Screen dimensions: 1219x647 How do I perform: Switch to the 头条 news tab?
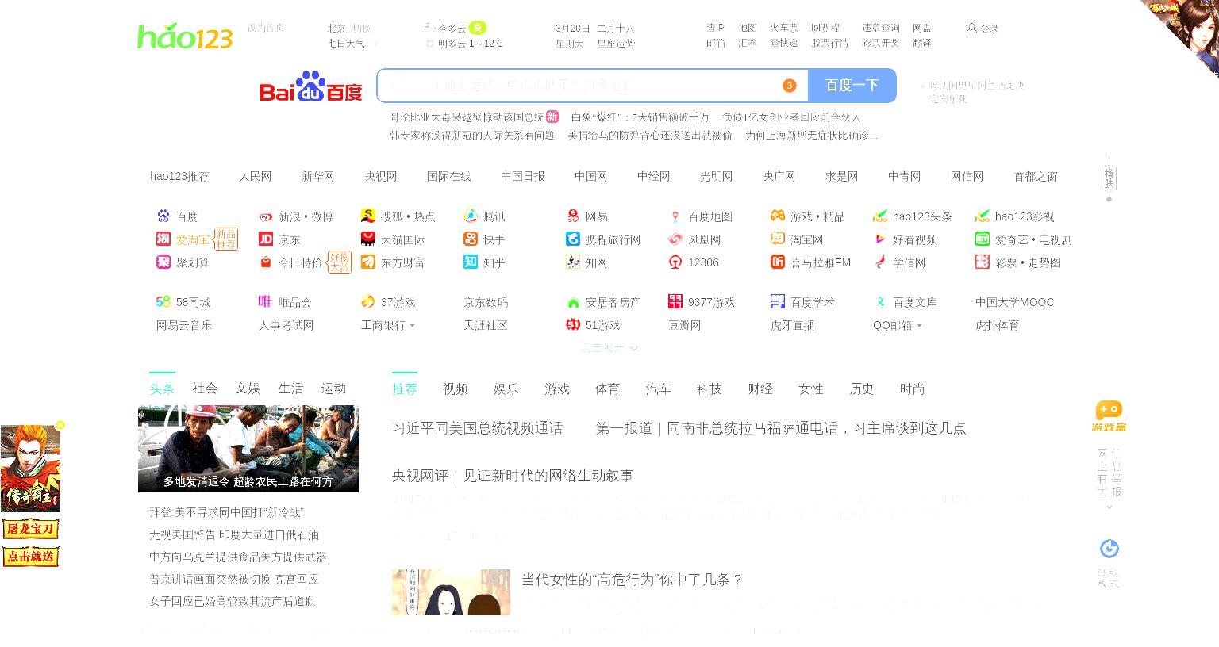pos(162,389)
